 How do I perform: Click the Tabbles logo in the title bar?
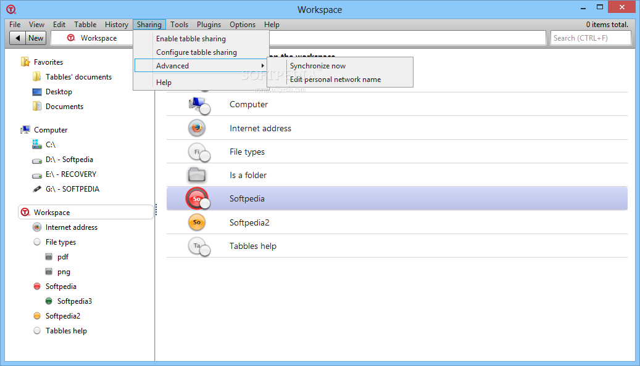(x=11, y=9)
